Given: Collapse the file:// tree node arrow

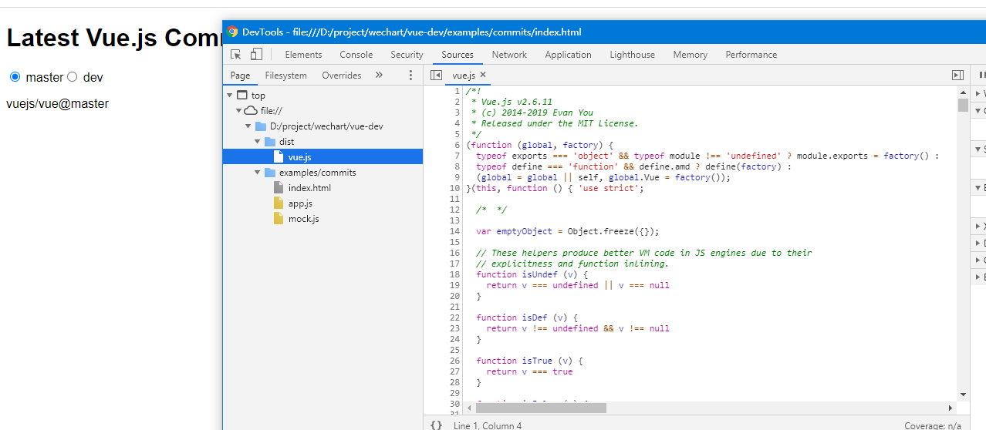Looking at the screenshot, I should [x=239, y=111].
